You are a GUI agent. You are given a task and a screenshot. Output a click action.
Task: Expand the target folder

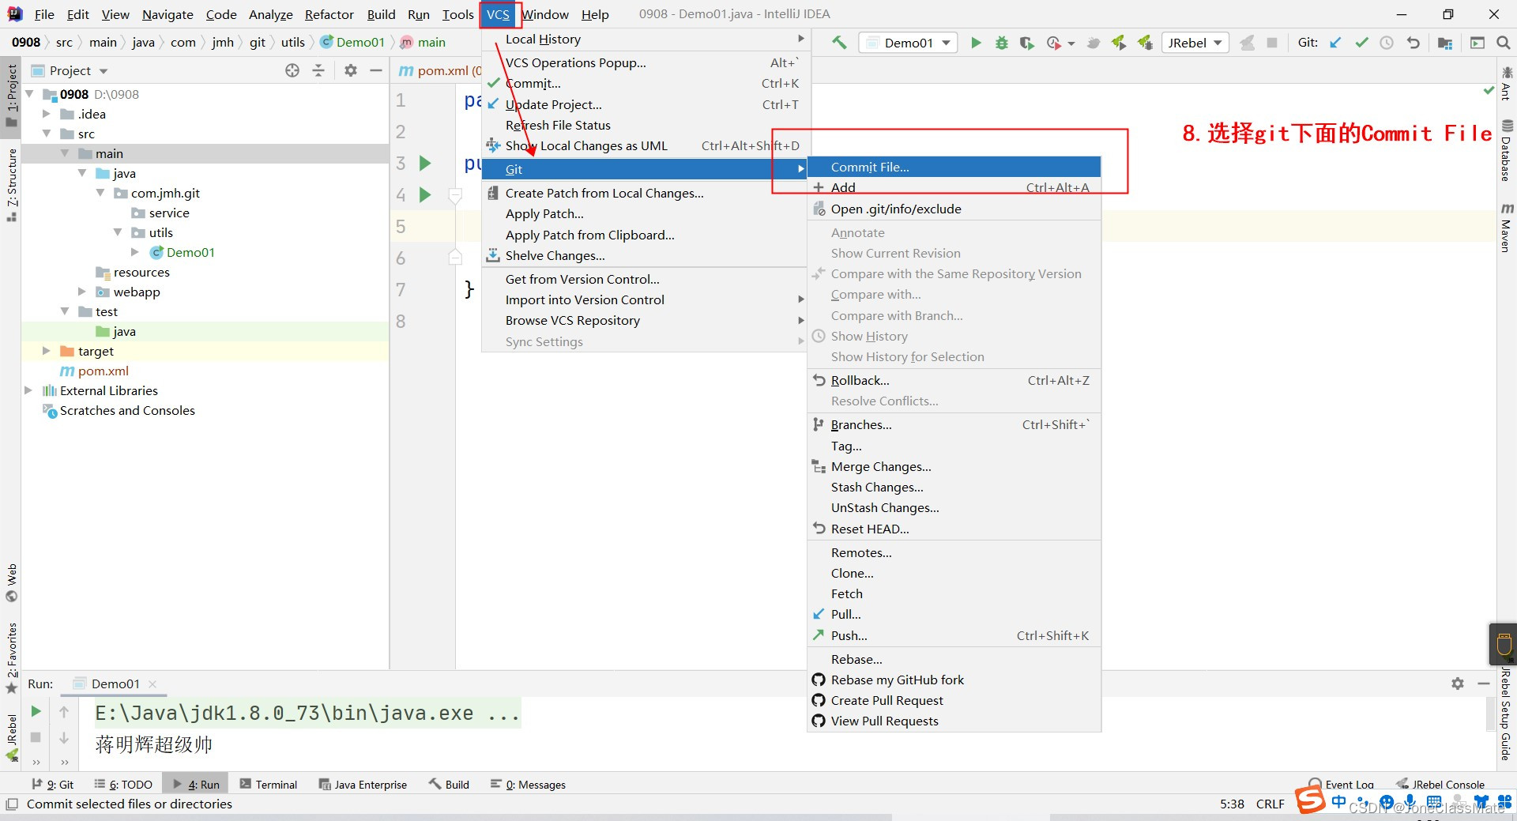(x=47, y=351)
